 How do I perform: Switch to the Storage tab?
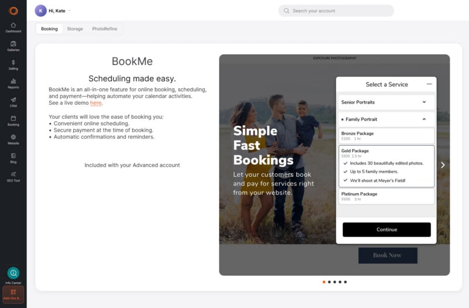click(75, 29)
